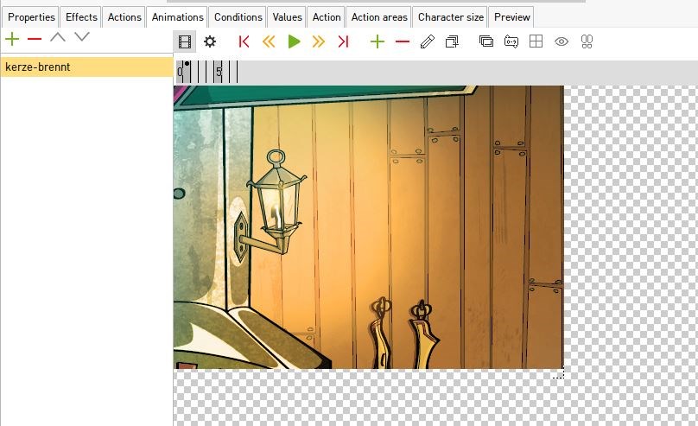Click the duplicate frame icon
Viewport: 698px width, 426px height.
[x=452, y=41]
